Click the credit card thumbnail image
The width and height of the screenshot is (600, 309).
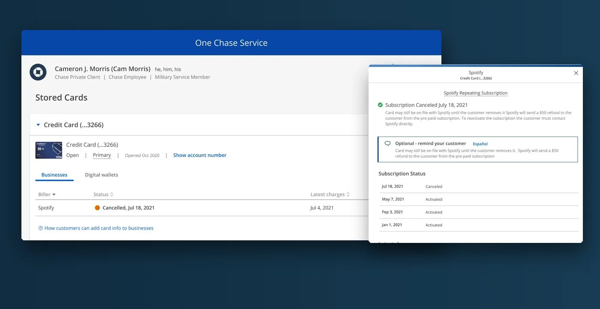click(x=49, y=150)
